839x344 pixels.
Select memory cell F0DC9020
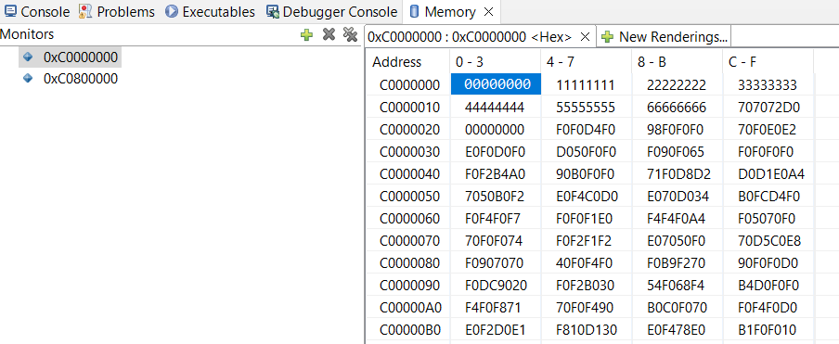pos(497,286)
